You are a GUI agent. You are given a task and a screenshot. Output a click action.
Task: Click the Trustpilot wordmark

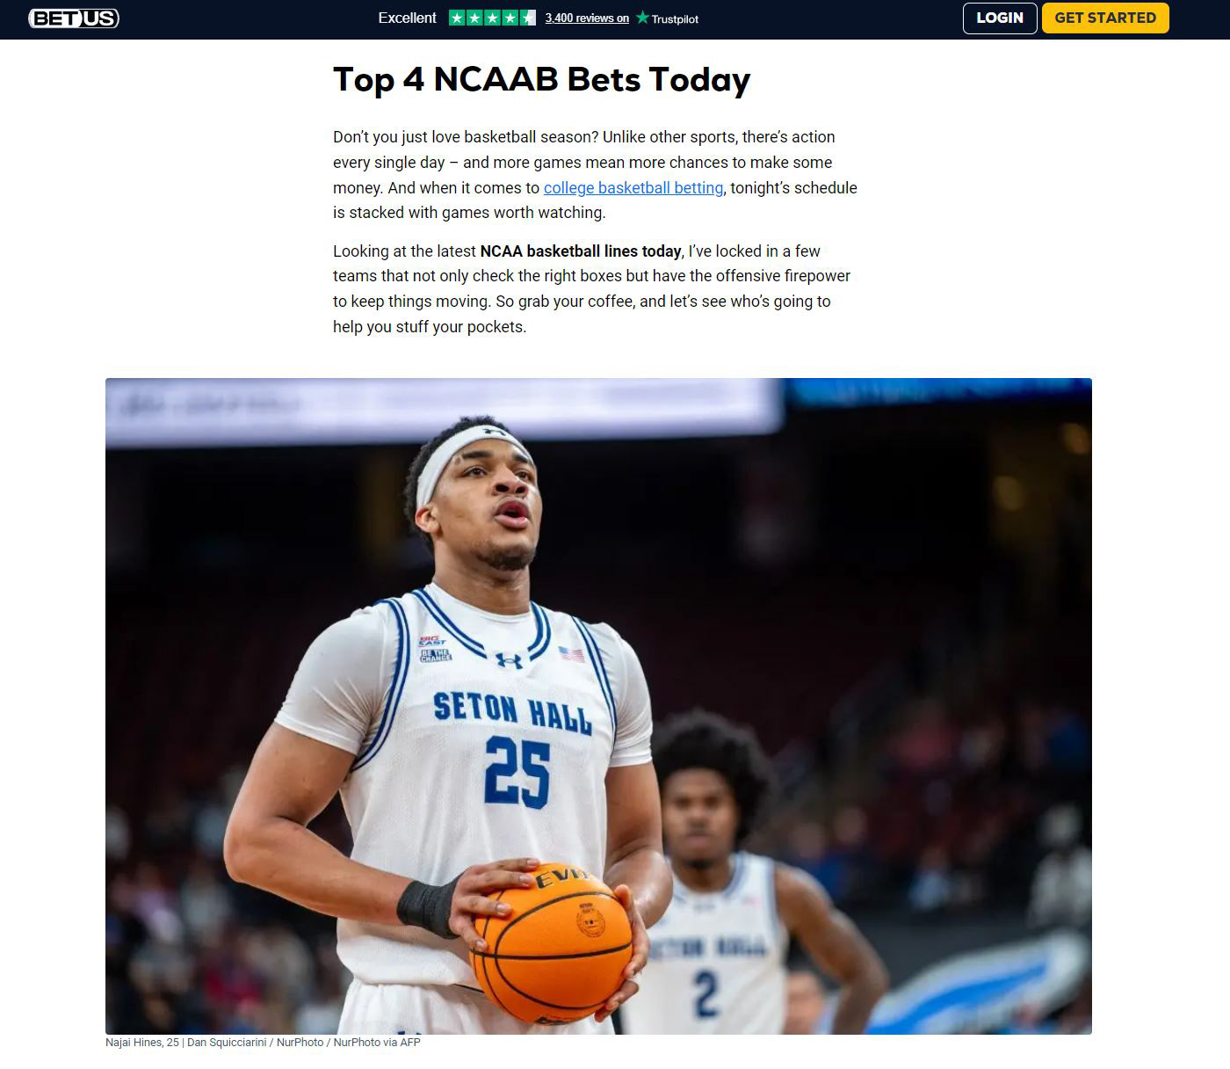675,18
